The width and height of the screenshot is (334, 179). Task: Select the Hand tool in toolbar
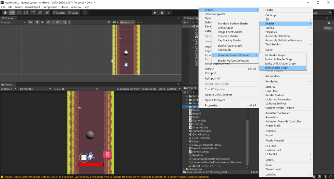[6, 13]
